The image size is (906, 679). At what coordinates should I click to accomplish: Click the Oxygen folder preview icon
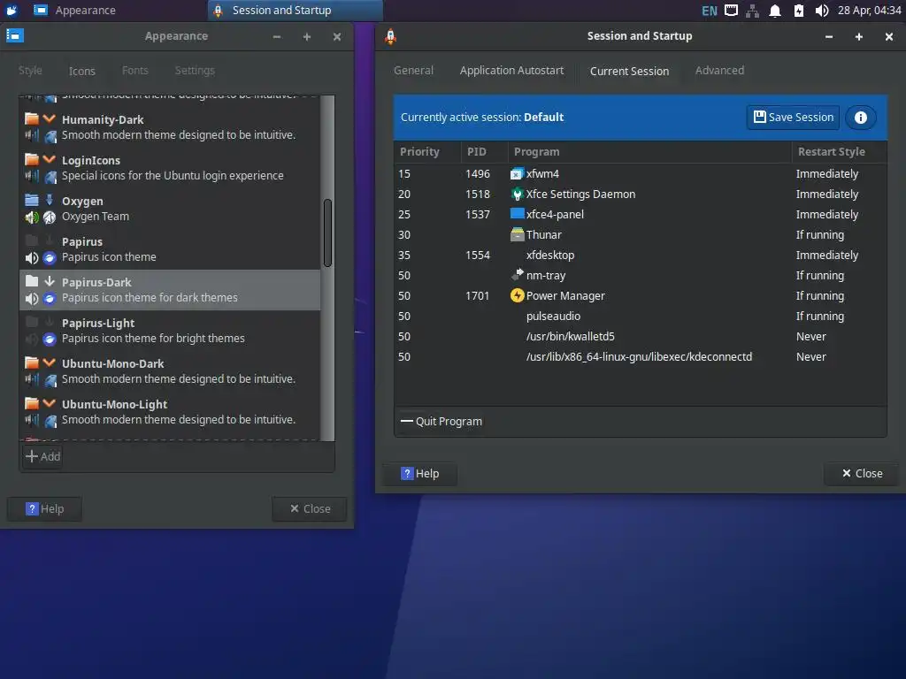[32, 201]
